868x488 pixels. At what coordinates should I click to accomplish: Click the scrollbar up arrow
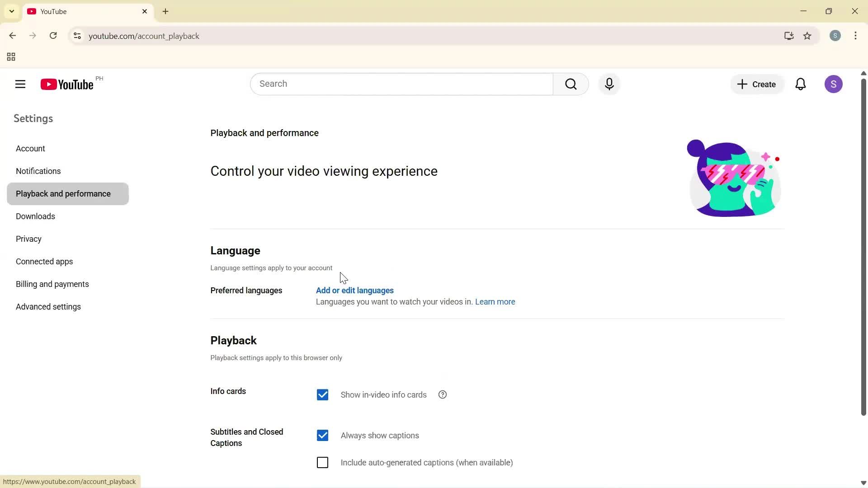point(863,73)
